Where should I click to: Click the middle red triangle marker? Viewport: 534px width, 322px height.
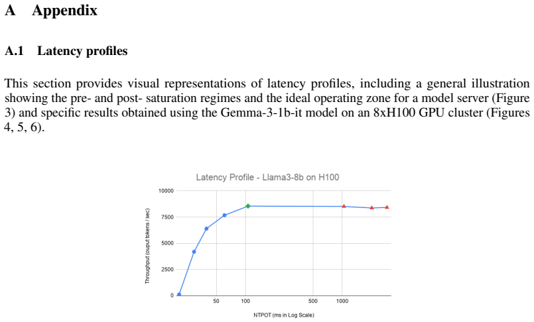coord(372,207)
